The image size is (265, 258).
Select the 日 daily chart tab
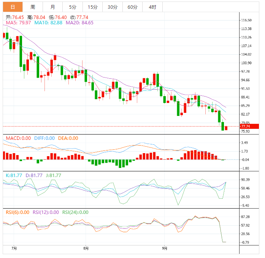click(13, 7)
